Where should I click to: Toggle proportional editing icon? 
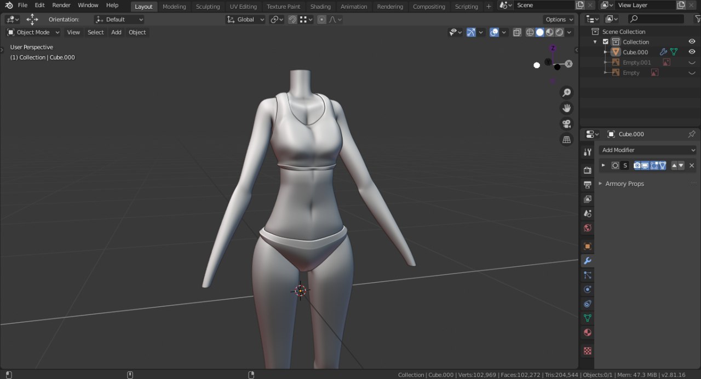click(x=321, y=19)
